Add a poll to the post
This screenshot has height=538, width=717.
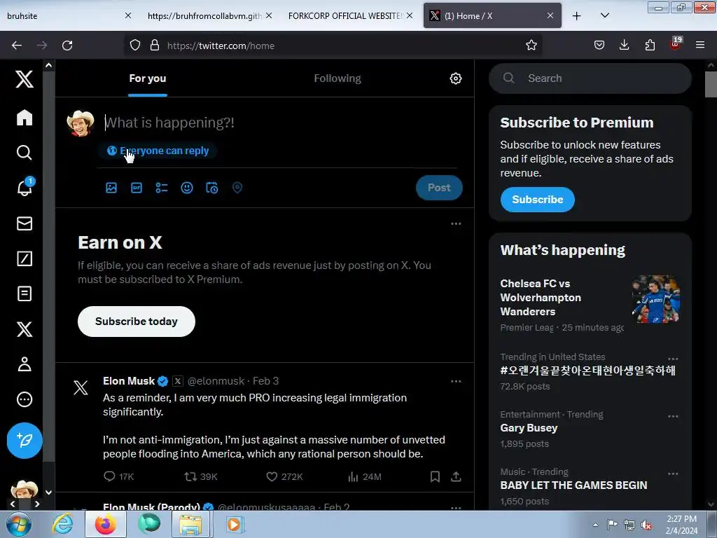[162, 188]
